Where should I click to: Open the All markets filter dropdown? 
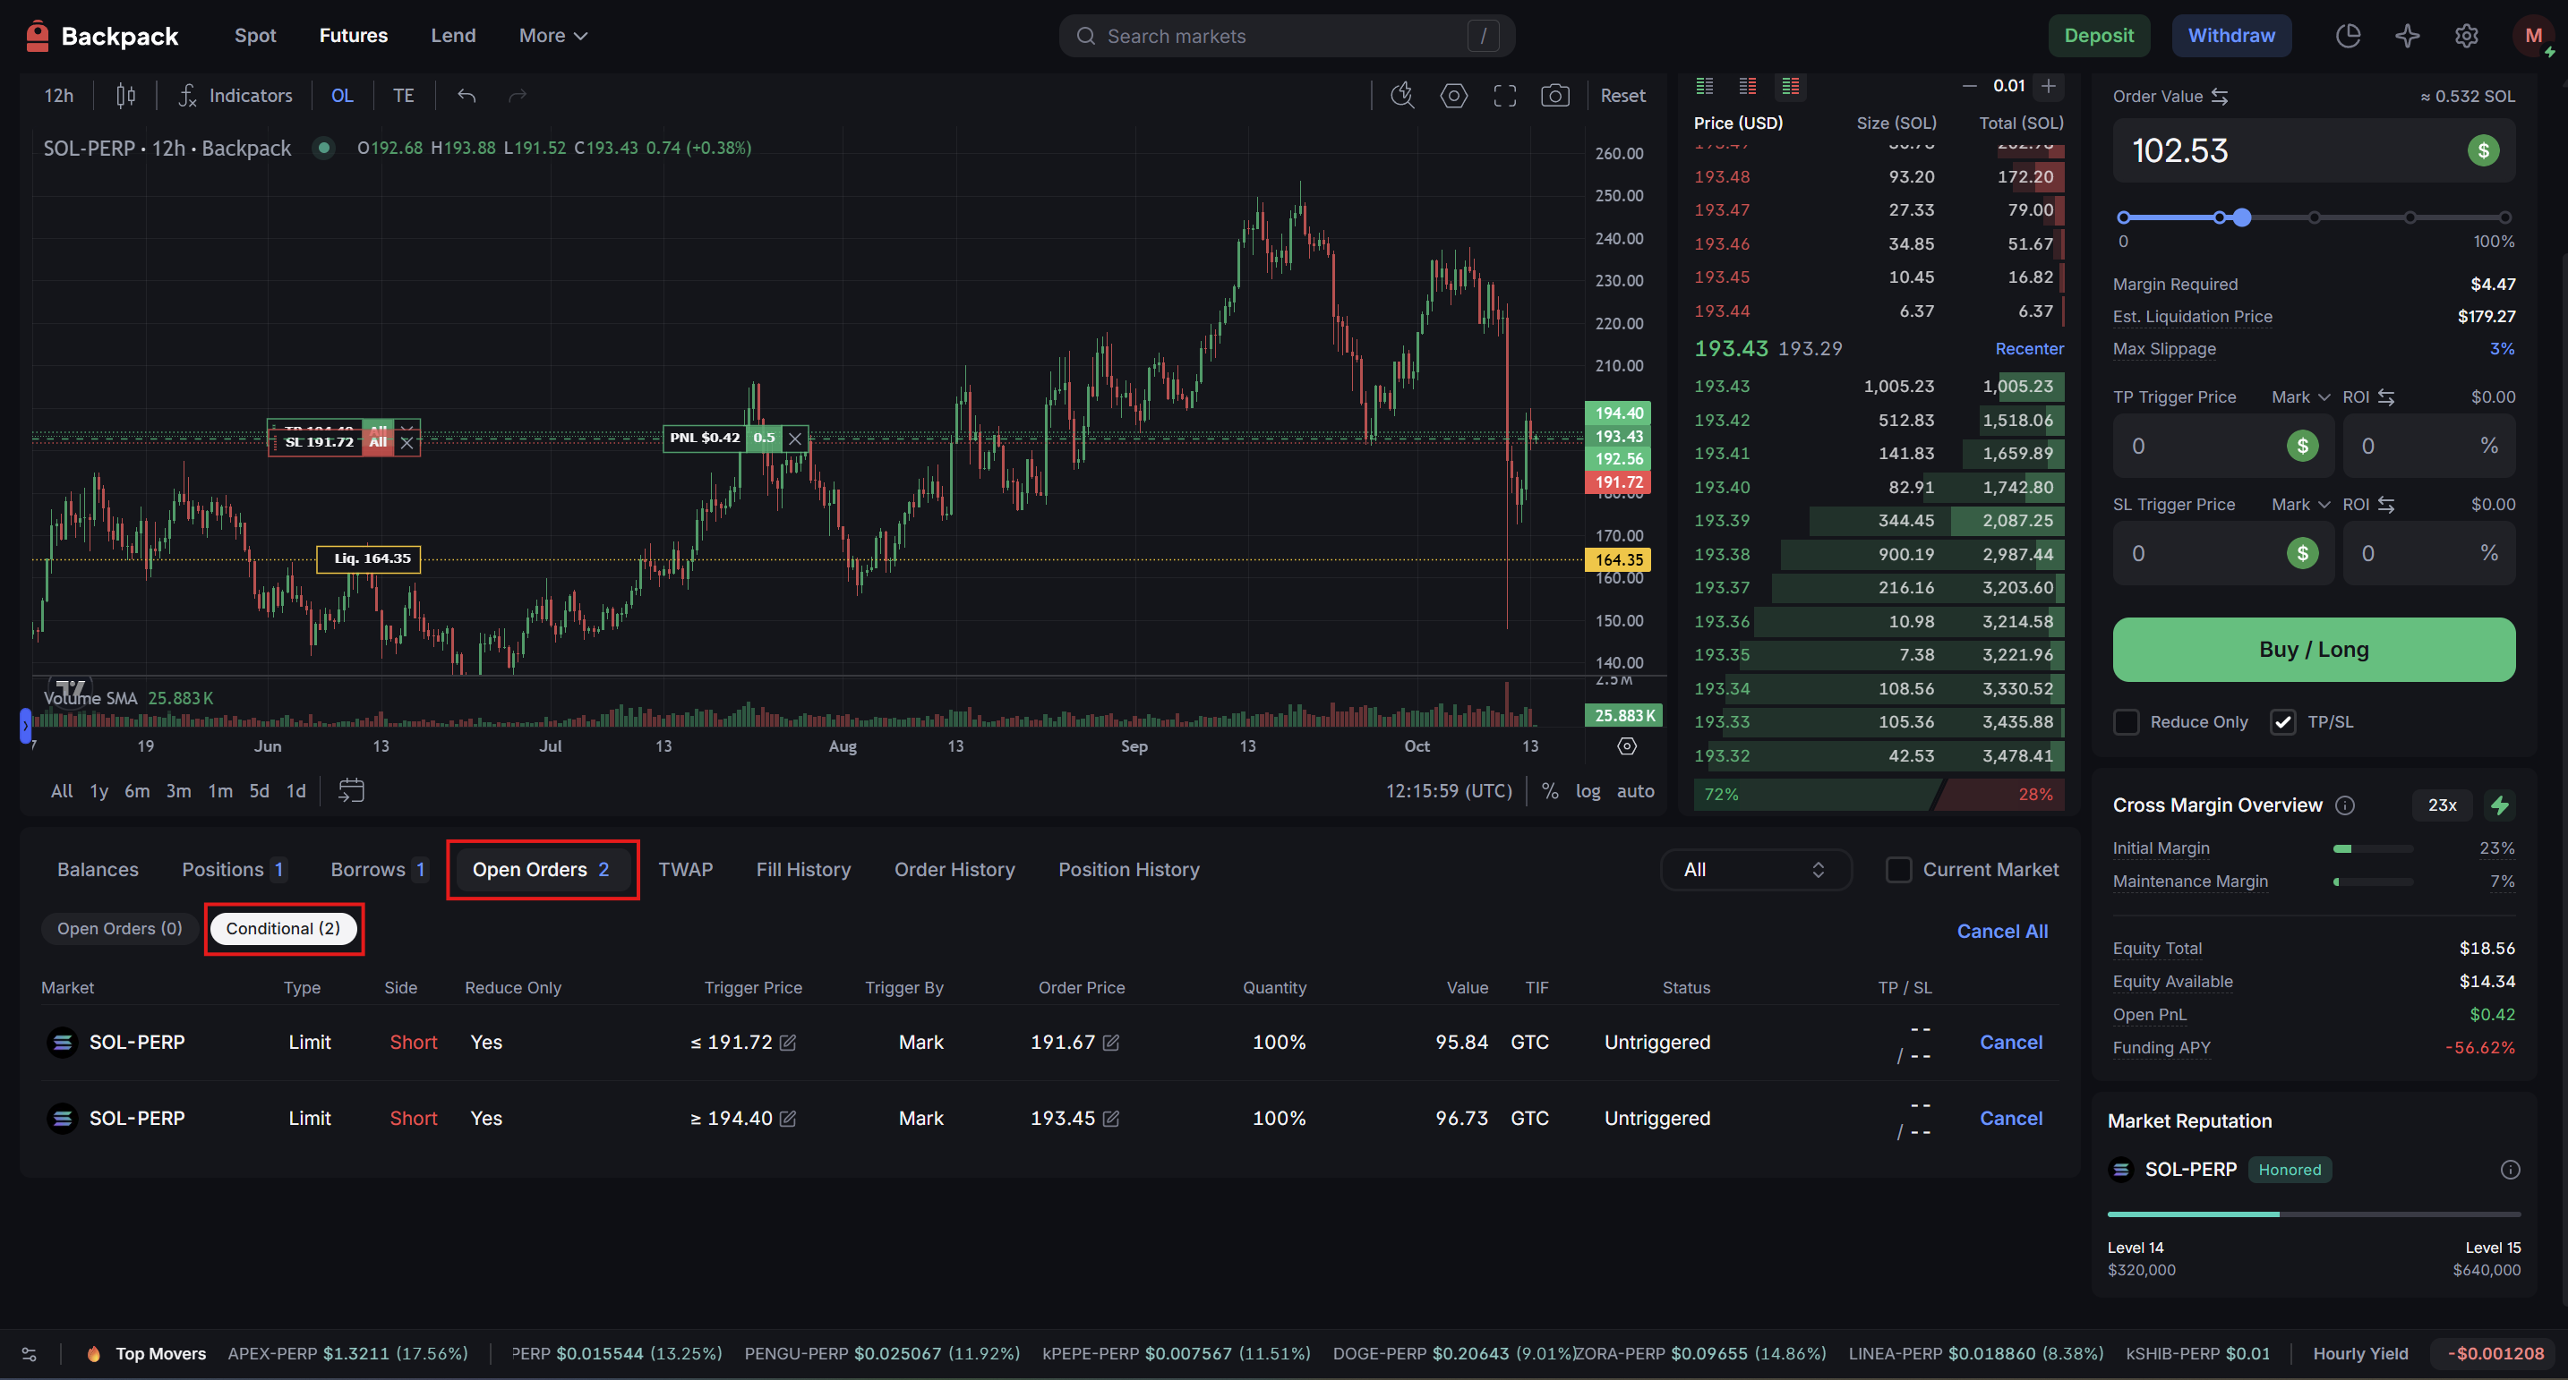pyautogui.click(x=1755, y=870)
